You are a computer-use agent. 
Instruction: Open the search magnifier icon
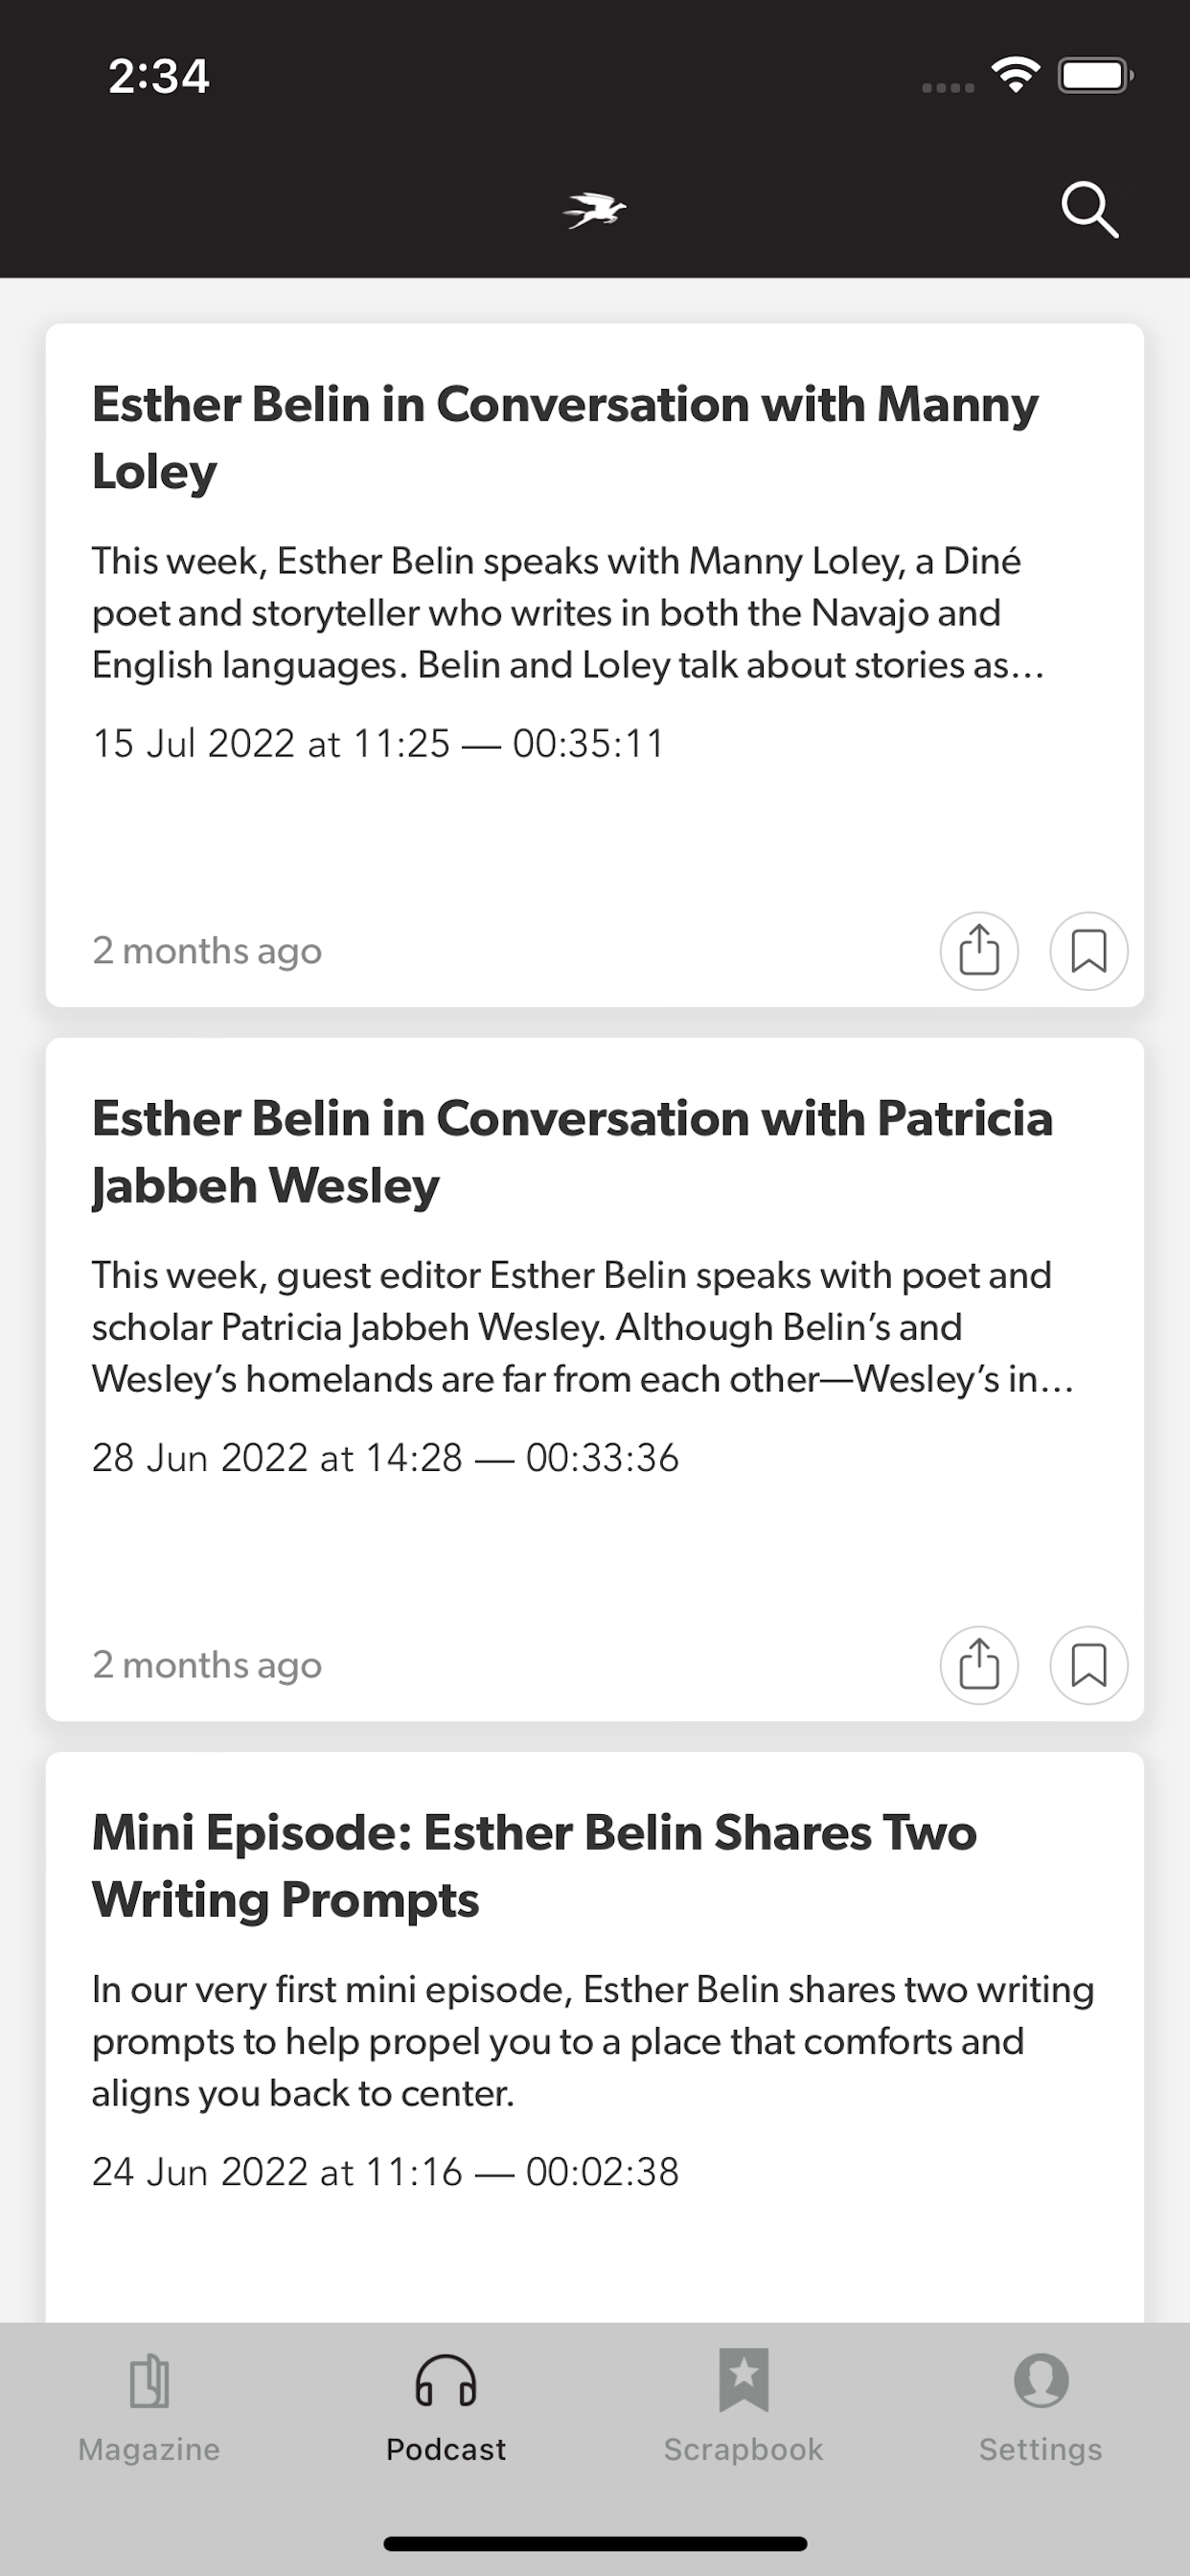coord(1088,210)
